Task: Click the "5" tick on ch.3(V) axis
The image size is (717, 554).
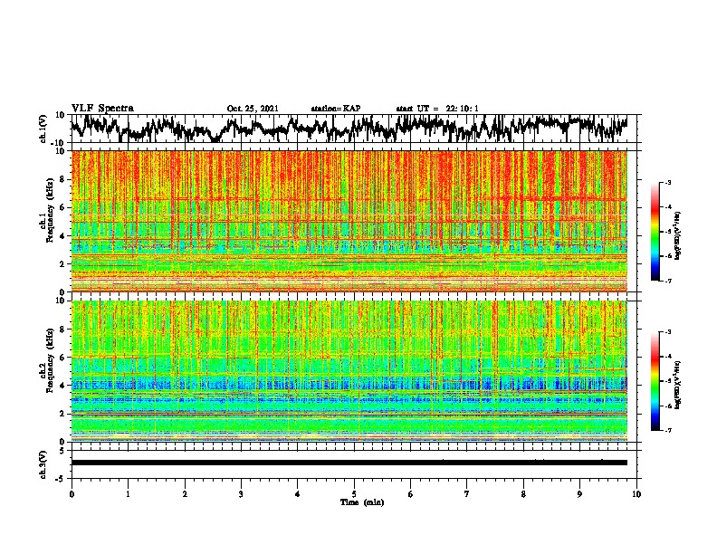Action: (x=63, y=451)
